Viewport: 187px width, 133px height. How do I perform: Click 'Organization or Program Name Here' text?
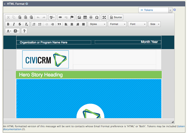point(44,43)
